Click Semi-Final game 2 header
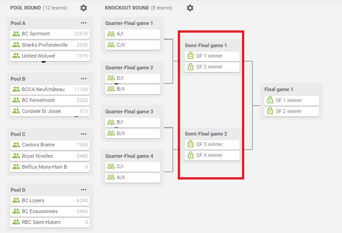The image size is (342, 233). [x=206, y=134]
